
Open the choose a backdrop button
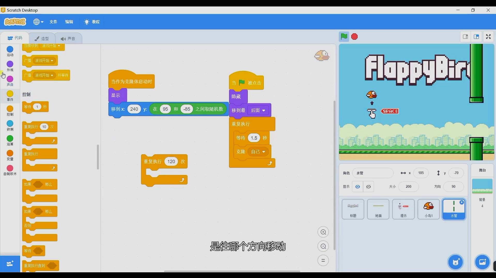[x=482, y=262]
